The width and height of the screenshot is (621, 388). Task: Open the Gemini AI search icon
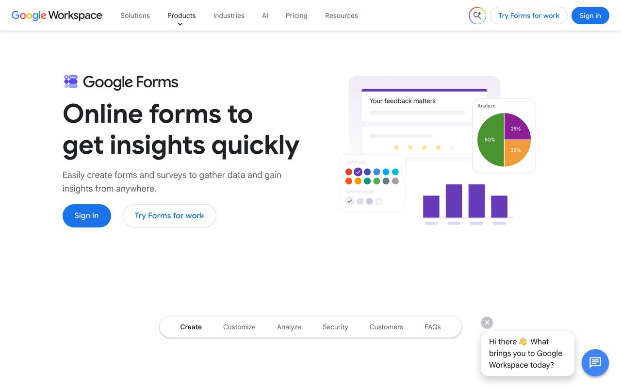[x=477, y=16]
